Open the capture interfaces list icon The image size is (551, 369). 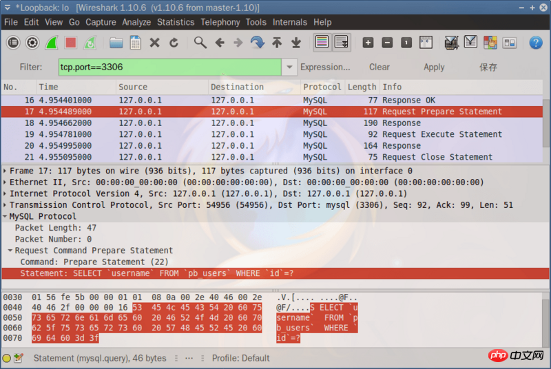(13, 43)
